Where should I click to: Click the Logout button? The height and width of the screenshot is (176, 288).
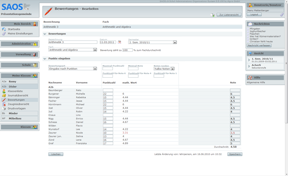click(x=254, y=14)
